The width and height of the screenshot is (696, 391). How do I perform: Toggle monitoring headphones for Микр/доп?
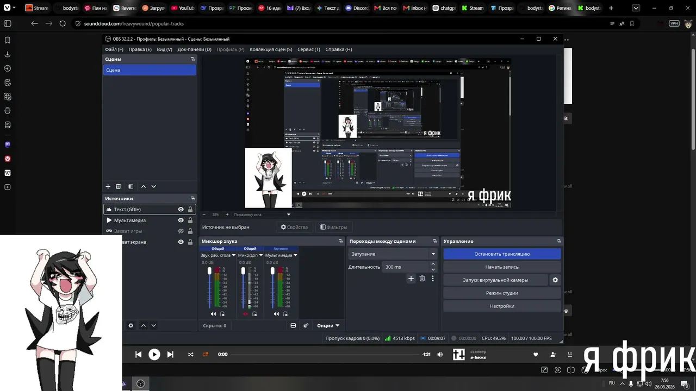[254, 314]
